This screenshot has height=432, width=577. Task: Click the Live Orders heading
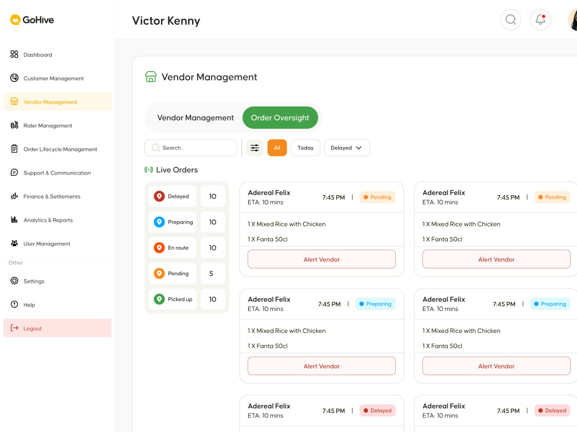[177, 170]
